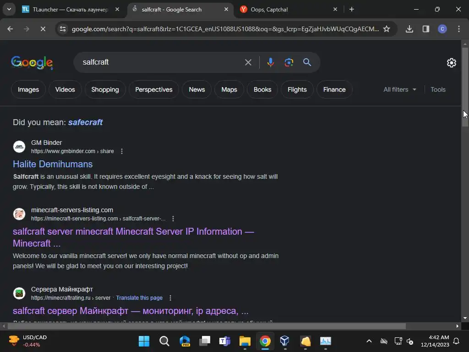Open Windows notifications bell

pyautogui.click(x=457, y=341)
